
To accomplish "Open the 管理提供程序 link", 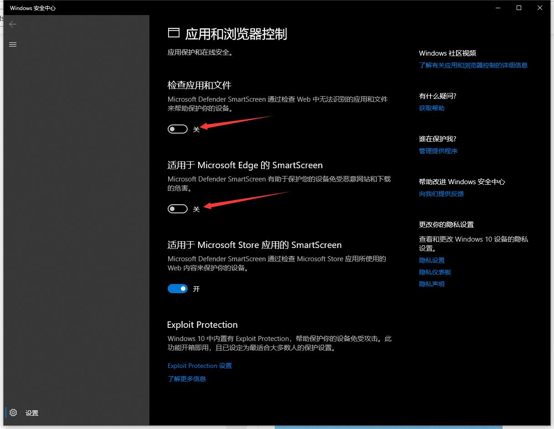I will coord(438,151).
